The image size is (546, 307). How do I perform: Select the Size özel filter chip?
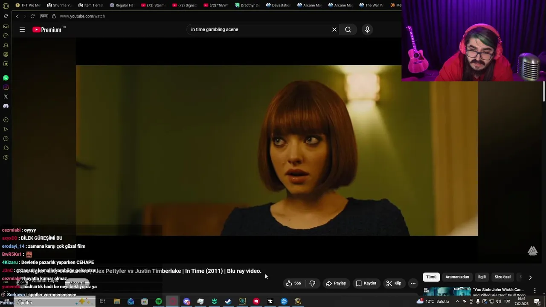tap(502, 277)
